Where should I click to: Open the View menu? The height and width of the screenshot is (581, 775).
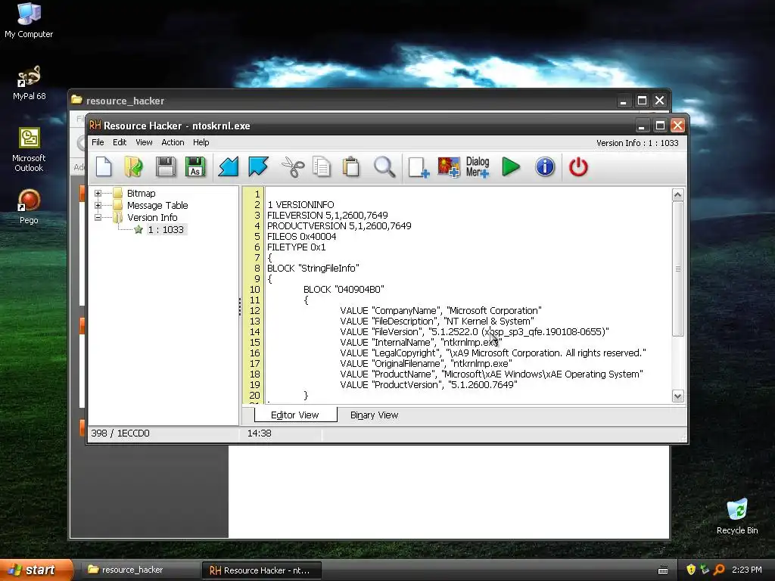144,142
